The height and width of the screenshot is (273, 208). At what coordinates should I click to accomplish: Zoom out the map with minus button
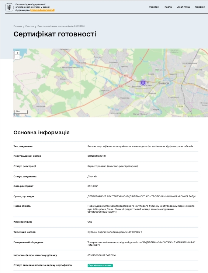(17, 57)
